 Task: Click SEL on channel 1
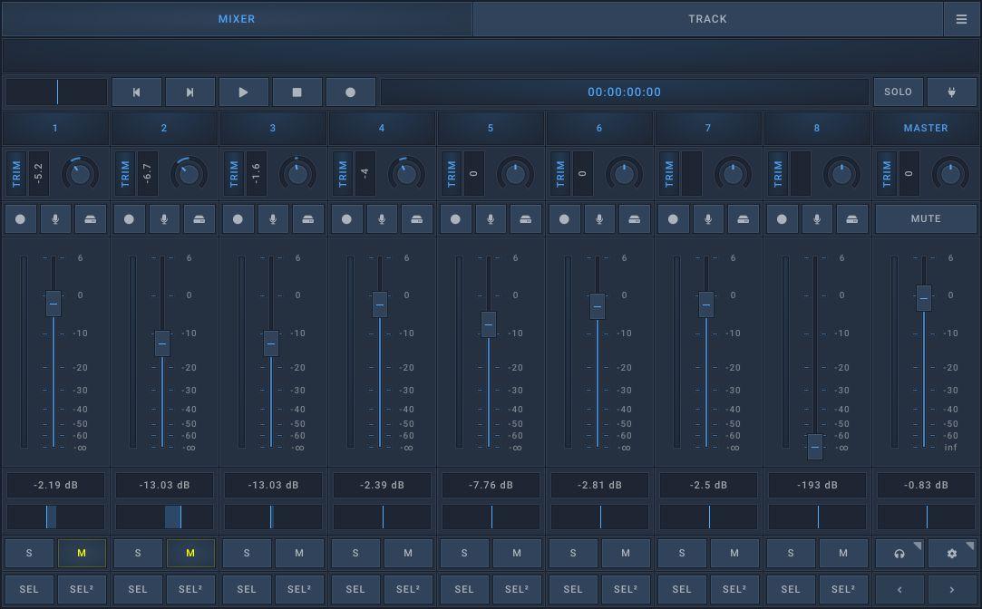tap(29, 590)
